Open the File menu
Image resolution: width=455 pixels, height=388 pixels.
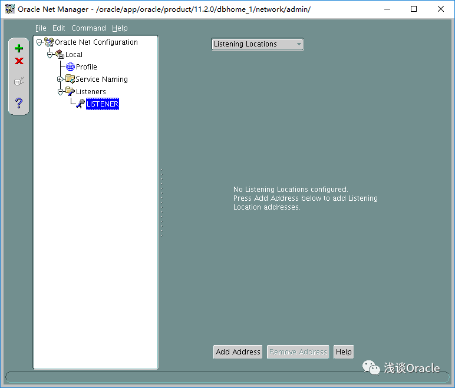pyautogui.click(x=41, y=28)
